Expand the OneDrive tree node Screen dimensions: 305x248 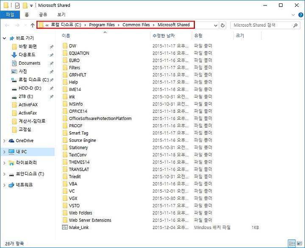click(x=4, y=141)
